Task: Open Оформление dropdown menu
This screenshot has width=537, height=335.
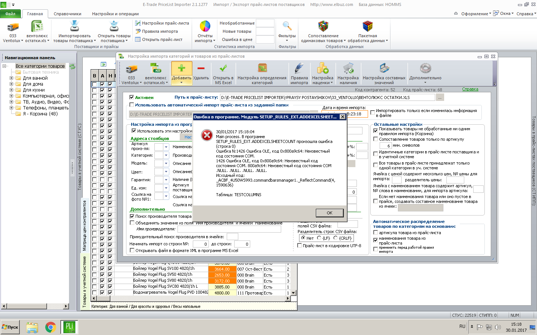Action: tap(476, 14)
